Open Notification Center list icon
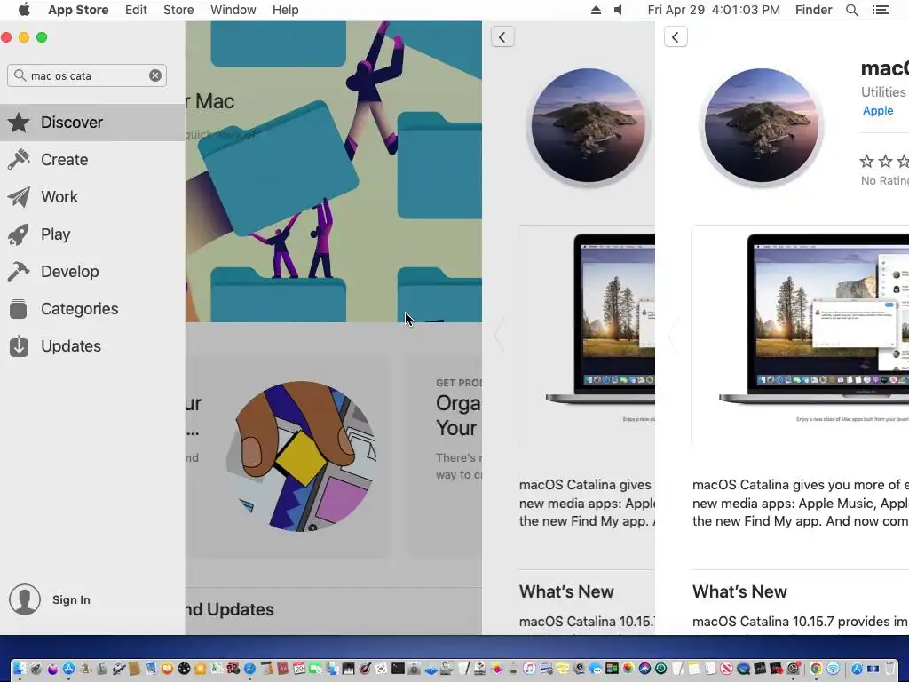 [x=880, y=10]
